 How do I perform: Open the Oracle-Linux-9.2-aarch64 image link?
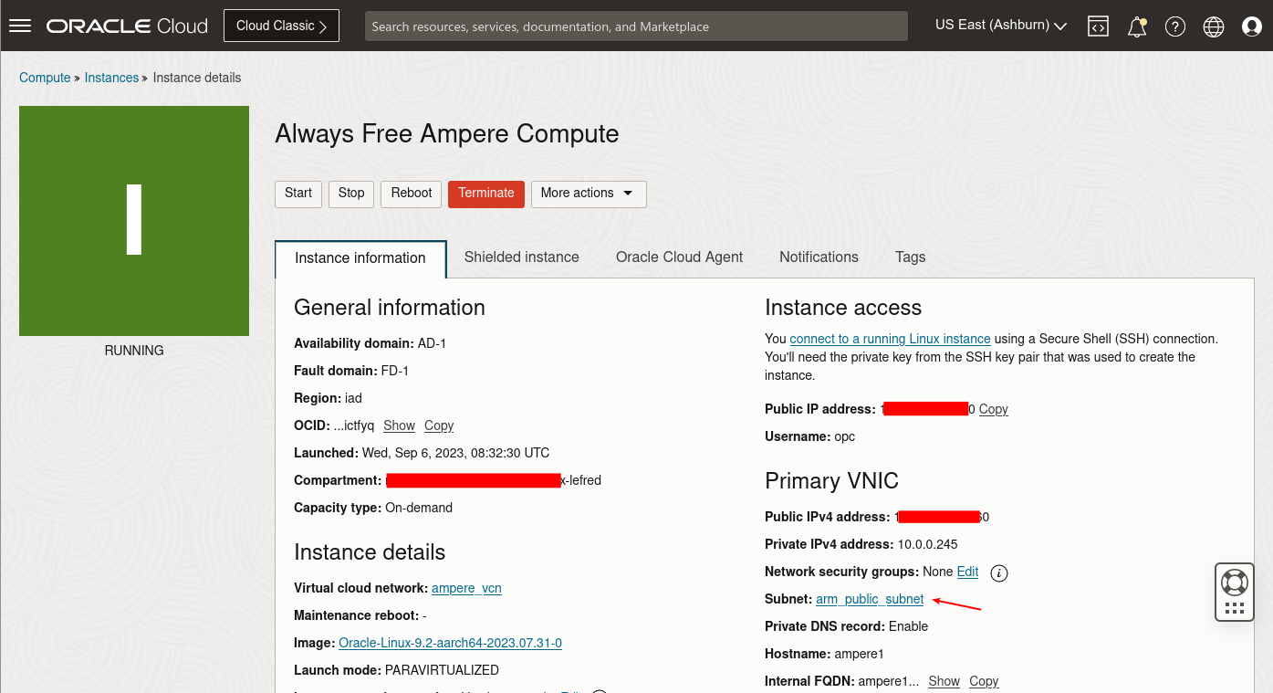point(450,643)
